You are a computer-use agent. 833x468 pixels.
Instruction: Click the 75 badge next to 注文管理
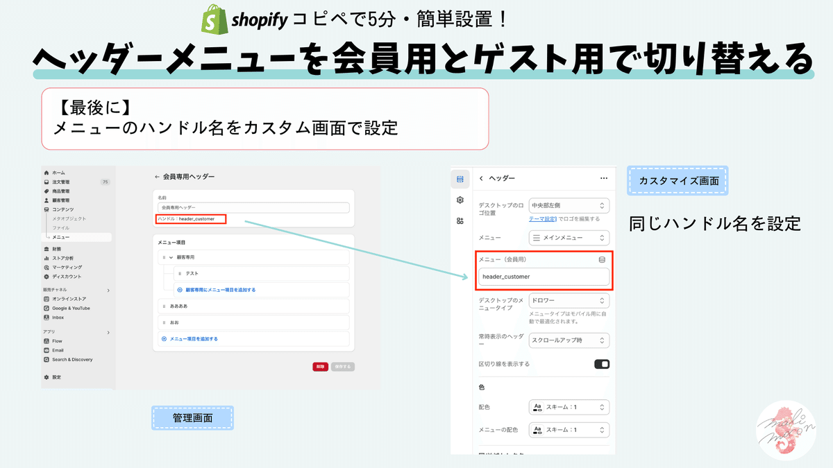tap(106, 182)
